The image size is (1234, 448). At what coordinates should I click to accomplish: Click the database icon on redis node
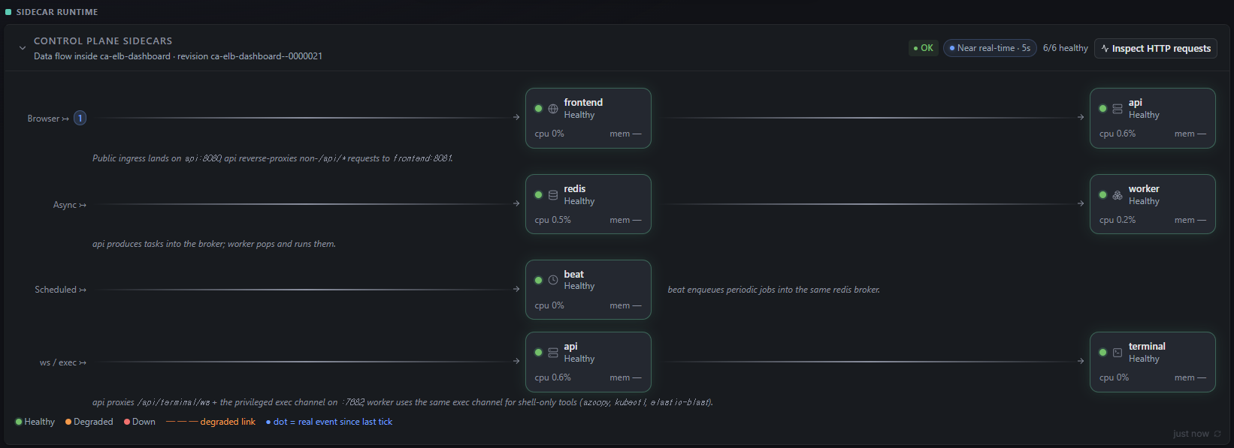(x=553, y=195)
